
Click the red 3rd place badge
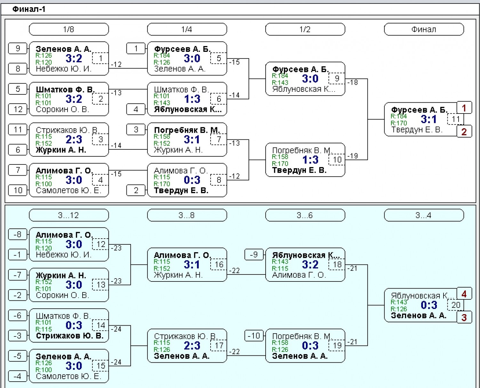tap(464, 317)
